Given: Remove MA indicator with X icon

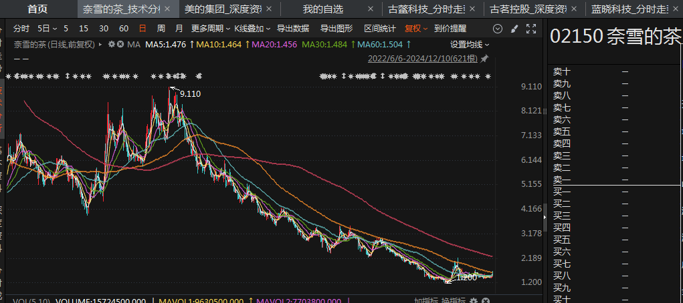Looking at the screenshot, I should tap(120, 44).
